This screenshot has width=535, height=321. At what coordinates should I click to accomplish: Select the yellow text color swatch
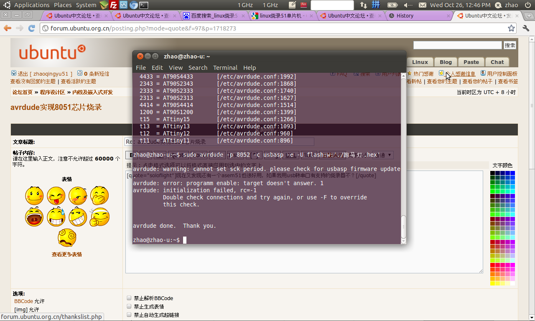tap(492, 283)
